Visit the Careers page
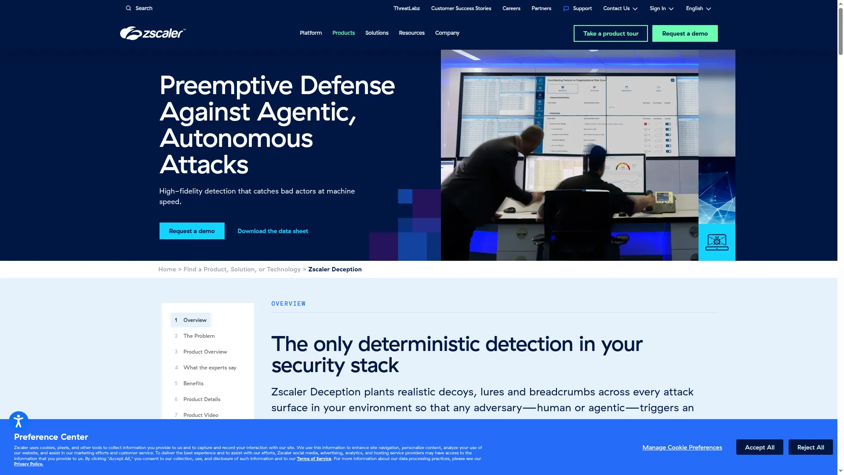844x475 pixels. click(x=511, y=8)
